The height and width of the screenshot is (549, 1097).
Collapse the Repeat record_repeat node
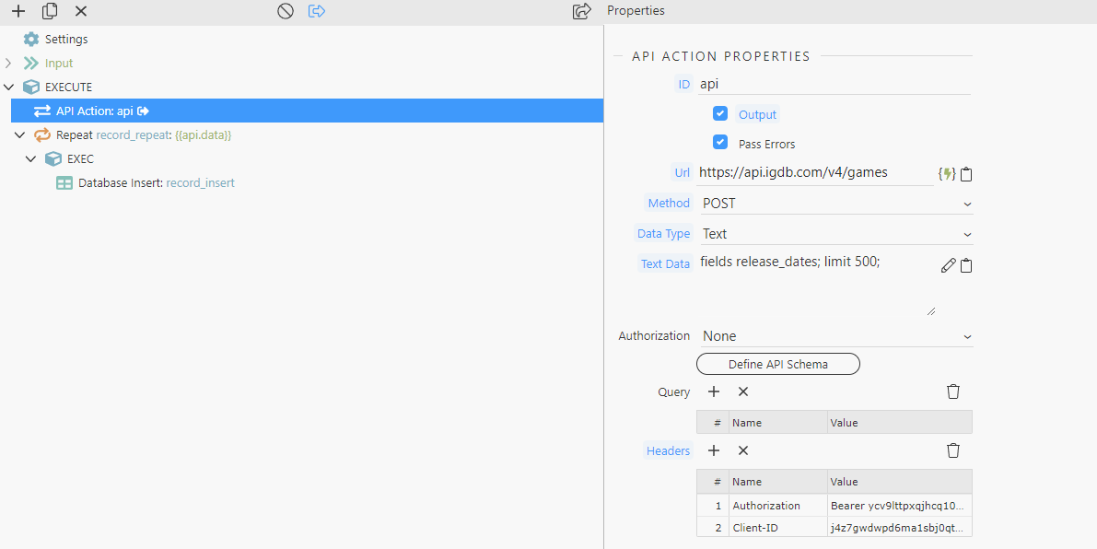pyautogui.click(x=19, y=135)
